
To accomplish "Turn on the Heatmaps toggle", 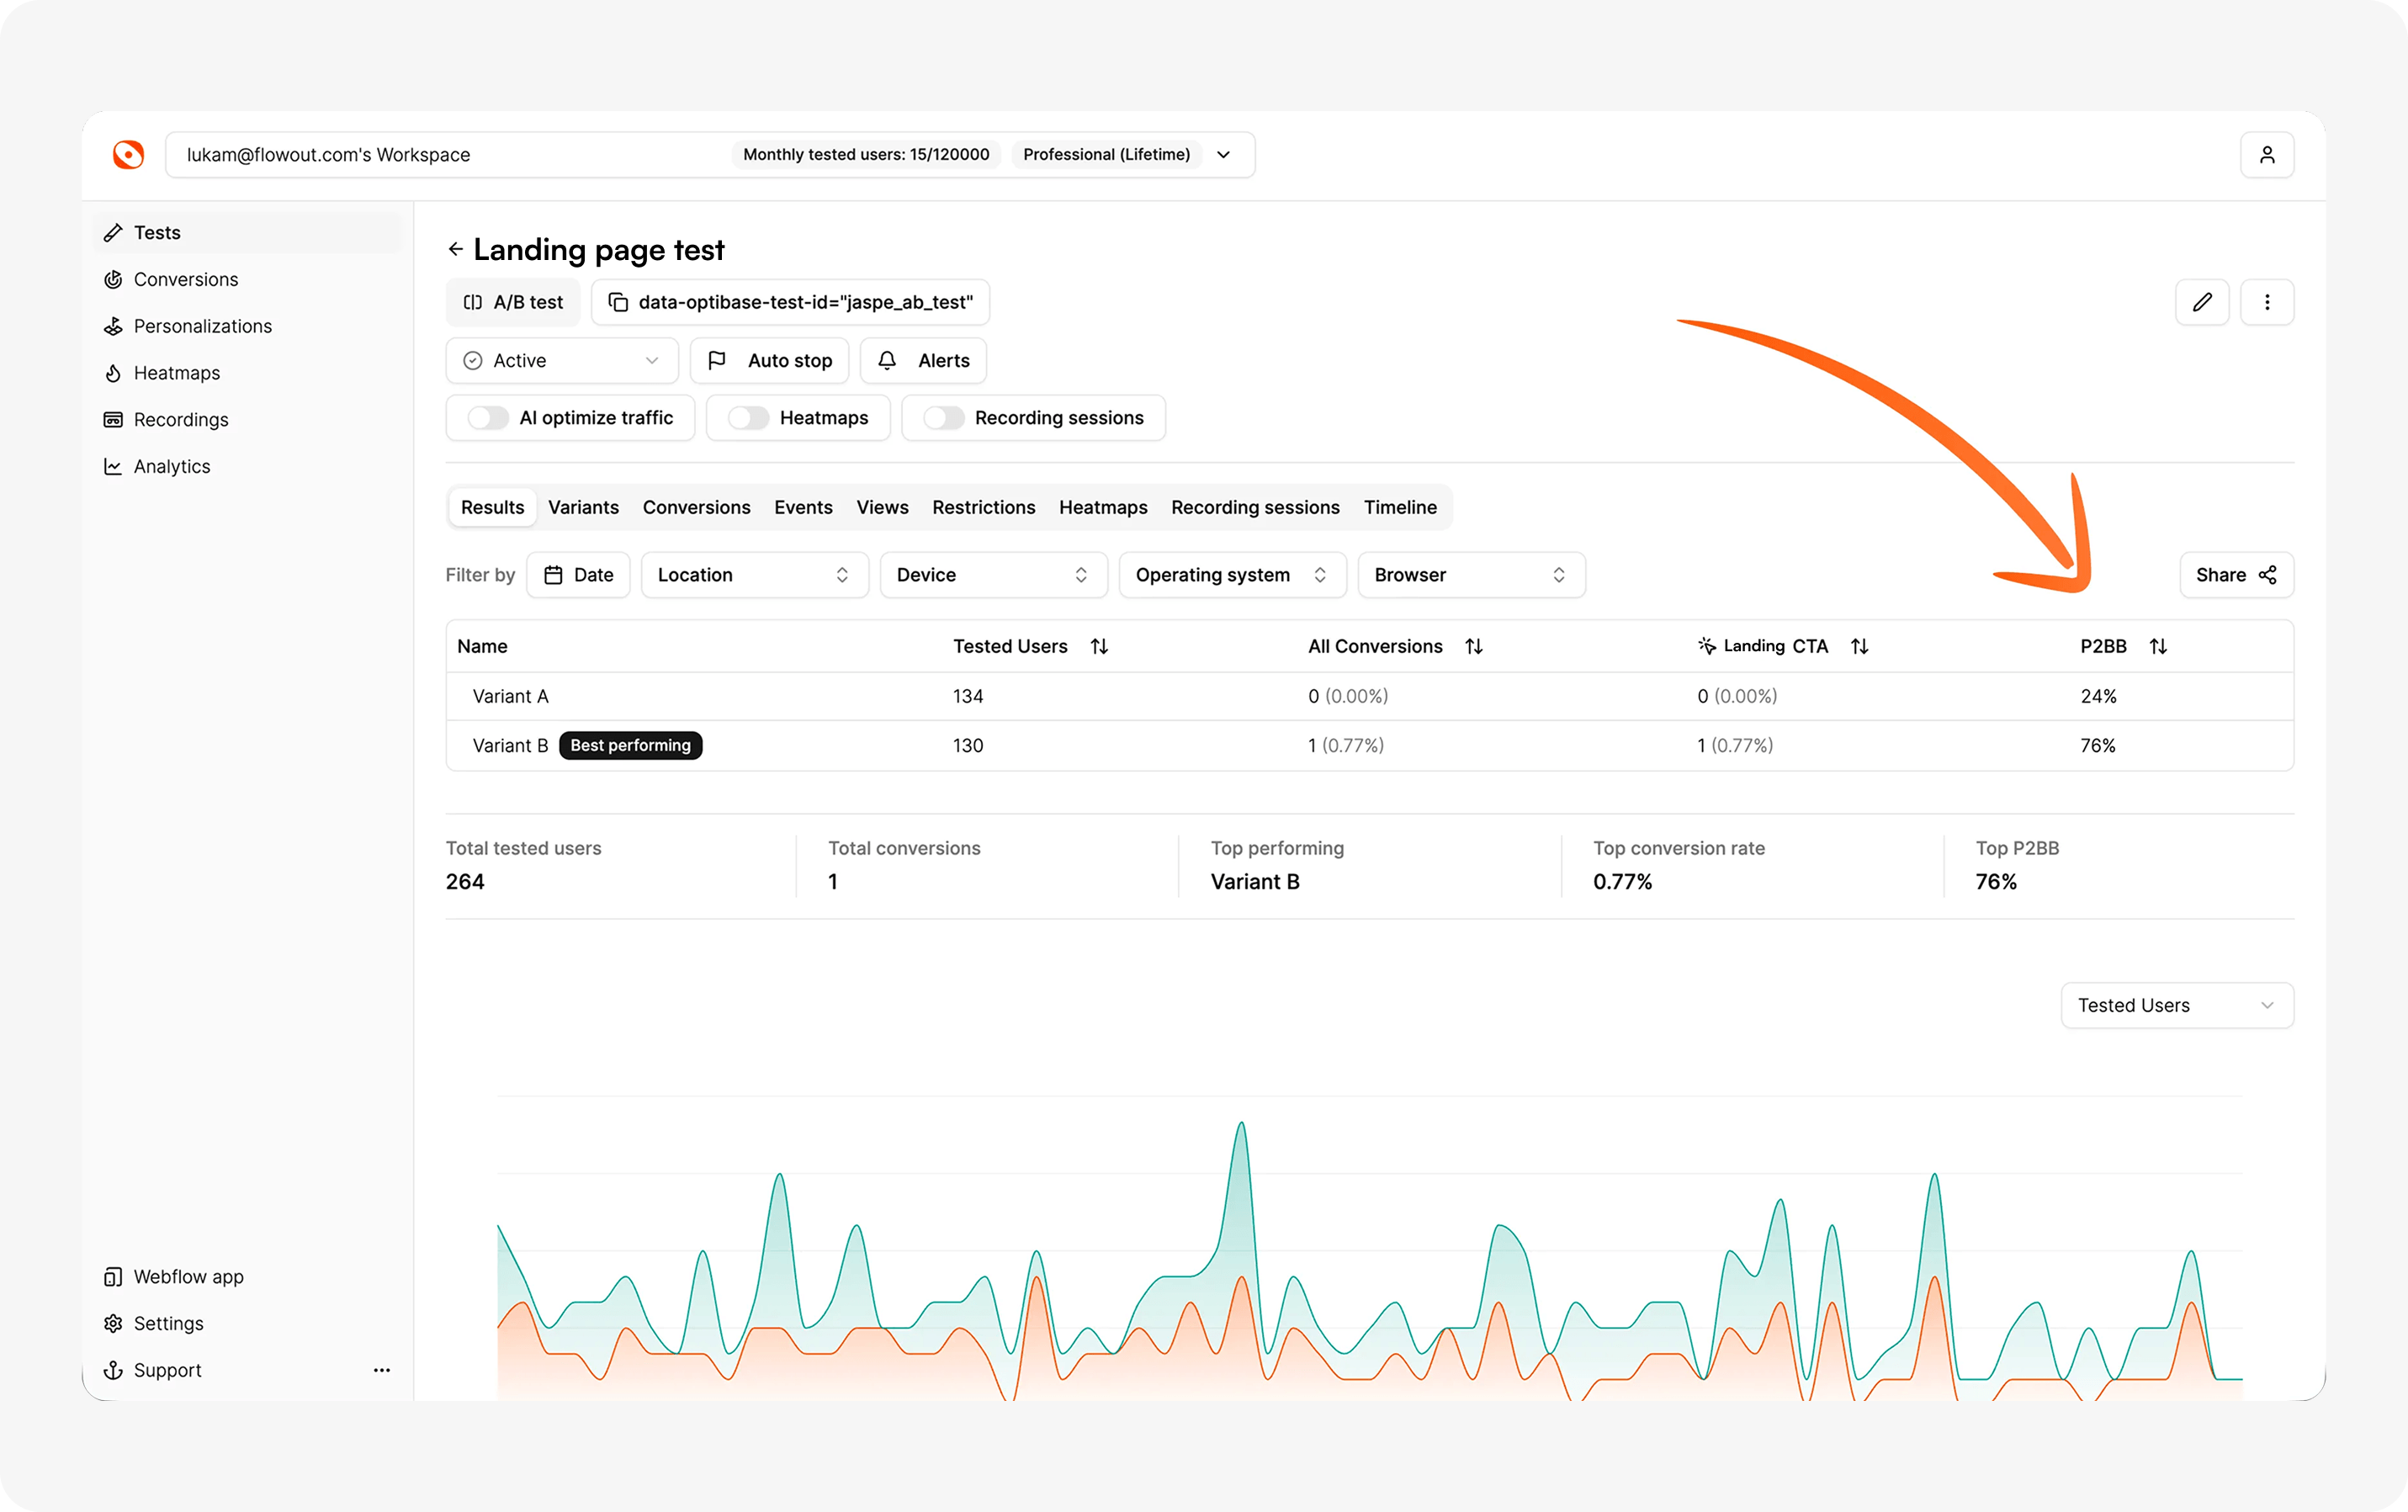I will pyautogui.click(x=748, y=418).
